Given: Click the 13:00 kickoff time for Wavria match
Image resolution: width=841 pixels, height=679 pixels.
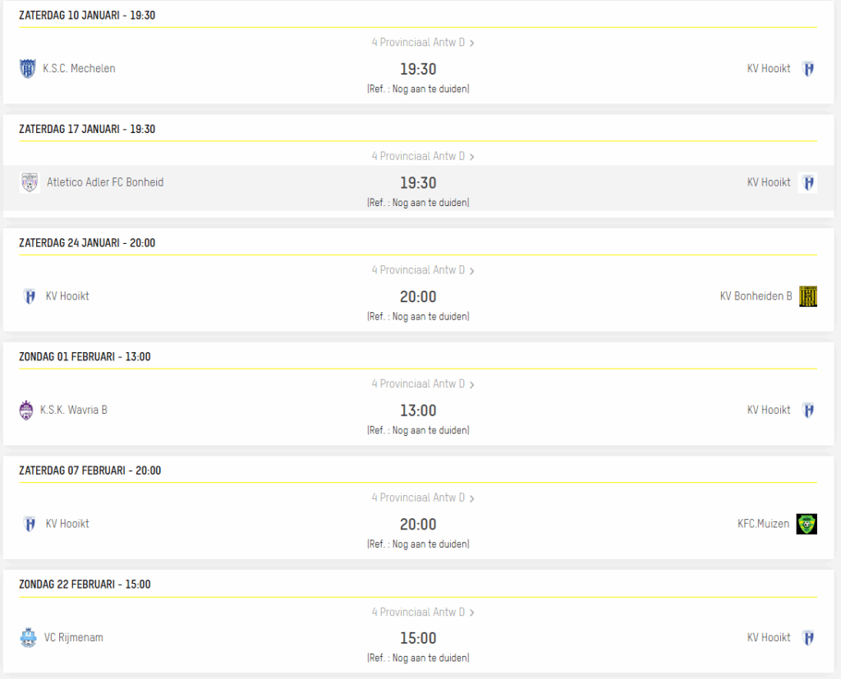Looking at the screenshot, I should click(x=418, y=411).
